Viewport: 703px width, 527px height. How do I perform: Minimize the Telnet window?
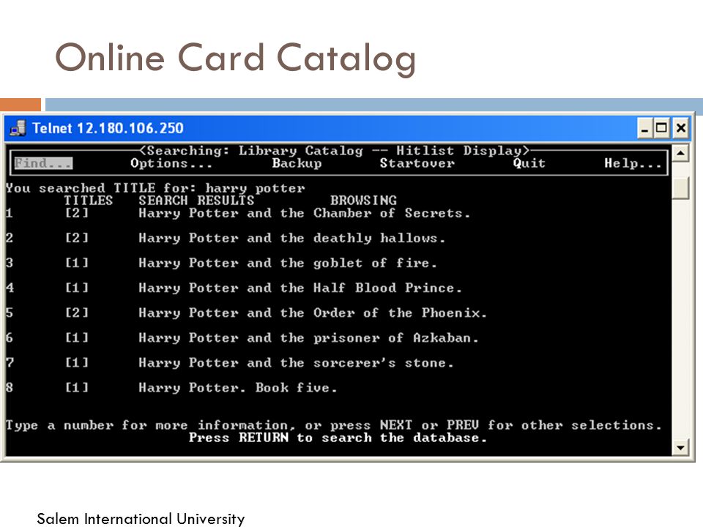click(x=644, y=129)
